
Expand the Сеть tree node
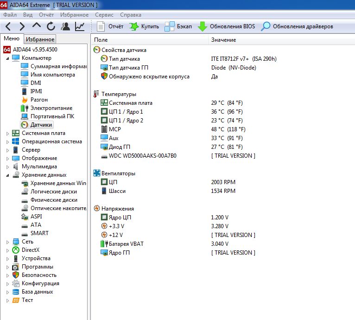(7, 242)
